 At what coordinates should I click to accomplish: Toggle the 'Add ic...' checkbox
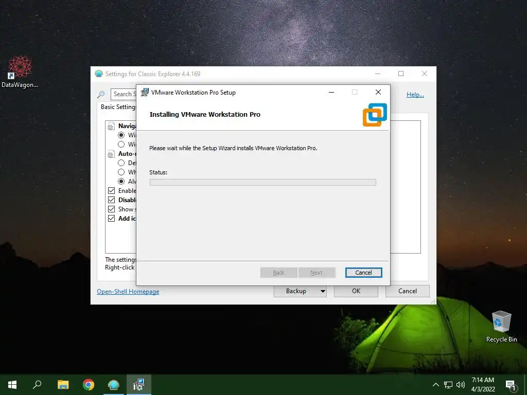[x=112, y=218]
